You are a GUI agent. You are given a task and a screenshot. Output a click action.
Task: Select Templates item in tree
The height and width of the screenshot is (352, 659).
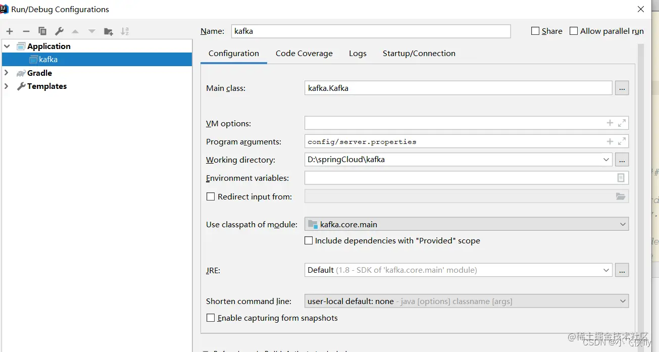tap(46, 86)
